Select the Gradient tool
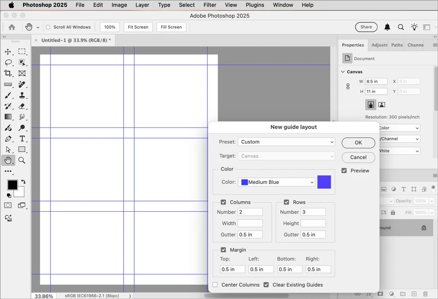 coord(8,117)
